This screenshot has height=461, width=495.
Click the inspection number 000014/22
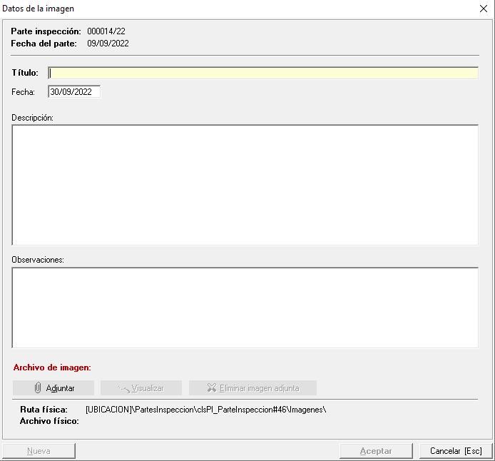coord(106,31)
